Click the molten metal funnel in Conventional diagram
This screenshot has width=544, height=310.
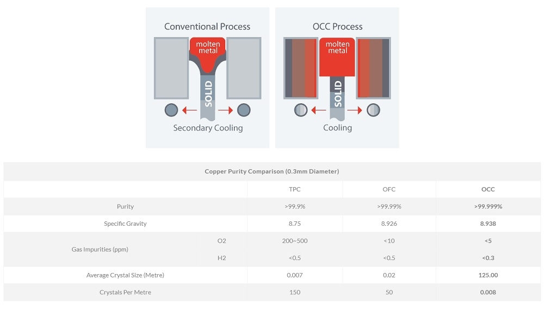tap(207, 53)
